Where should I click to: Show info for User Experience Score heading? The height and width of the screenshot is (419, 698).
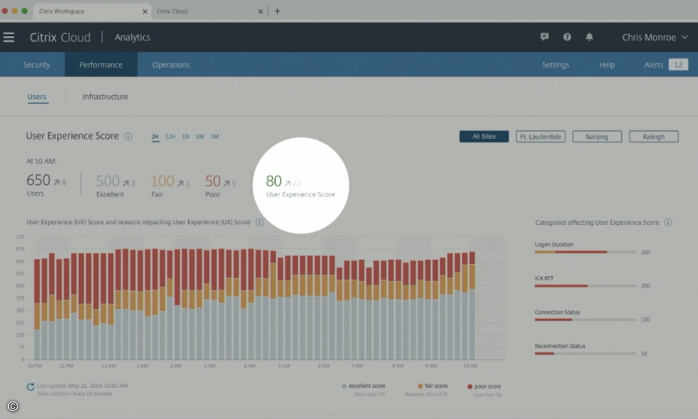tap(129, 136)
